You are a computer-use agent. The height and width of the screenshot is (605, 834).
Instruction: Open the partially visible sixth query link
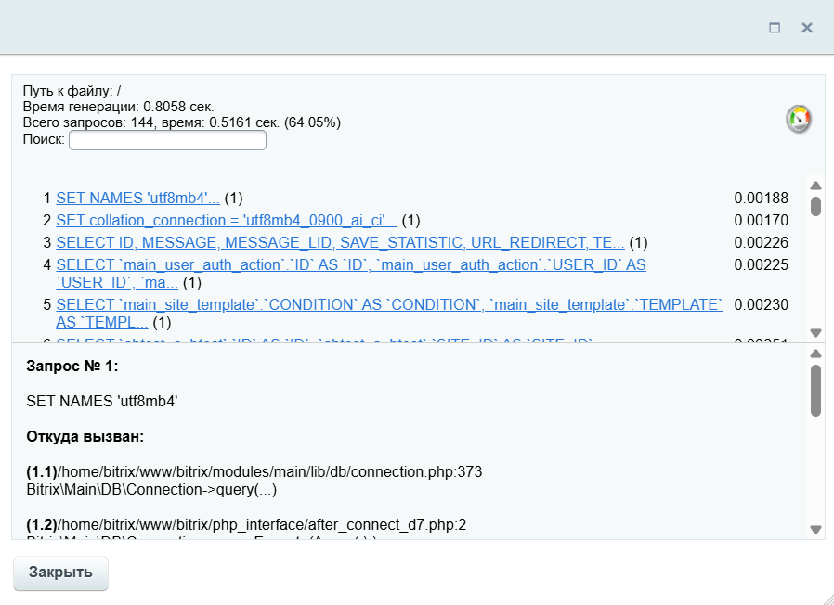[x=325, y=341]
